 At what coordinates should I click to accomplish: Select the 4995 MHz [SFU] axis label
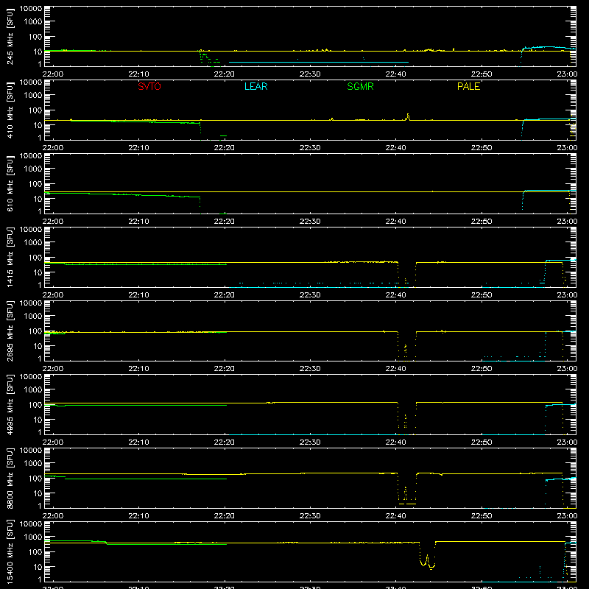10,404
